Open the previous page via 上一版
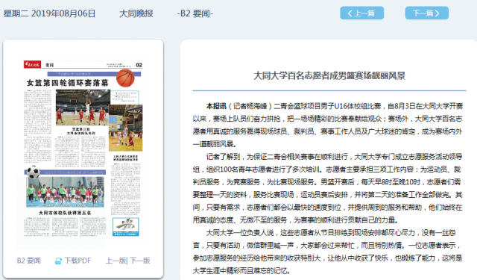 point(116,261)
